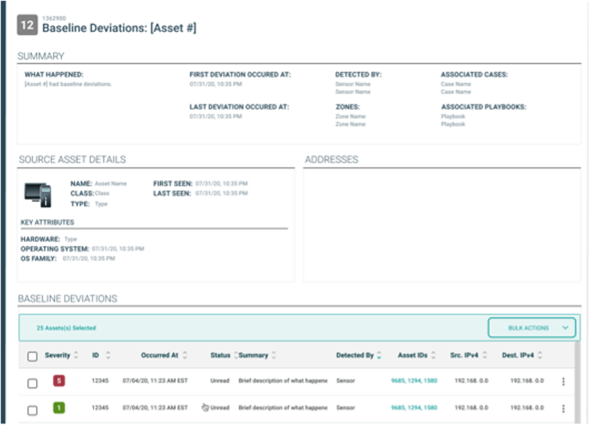Click Sensor cell in severity 5 row
Viewport: 590px width, 426px height.
345,381
